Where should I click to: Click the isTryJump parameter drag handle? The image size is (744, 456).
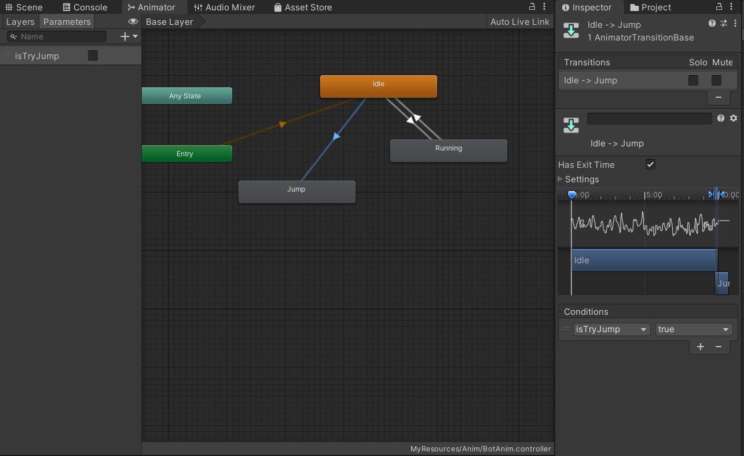click(8, 56)
